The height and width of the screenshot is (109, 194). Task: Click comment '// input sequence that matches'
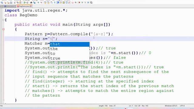pyautogui.click(x=79, y=77)
